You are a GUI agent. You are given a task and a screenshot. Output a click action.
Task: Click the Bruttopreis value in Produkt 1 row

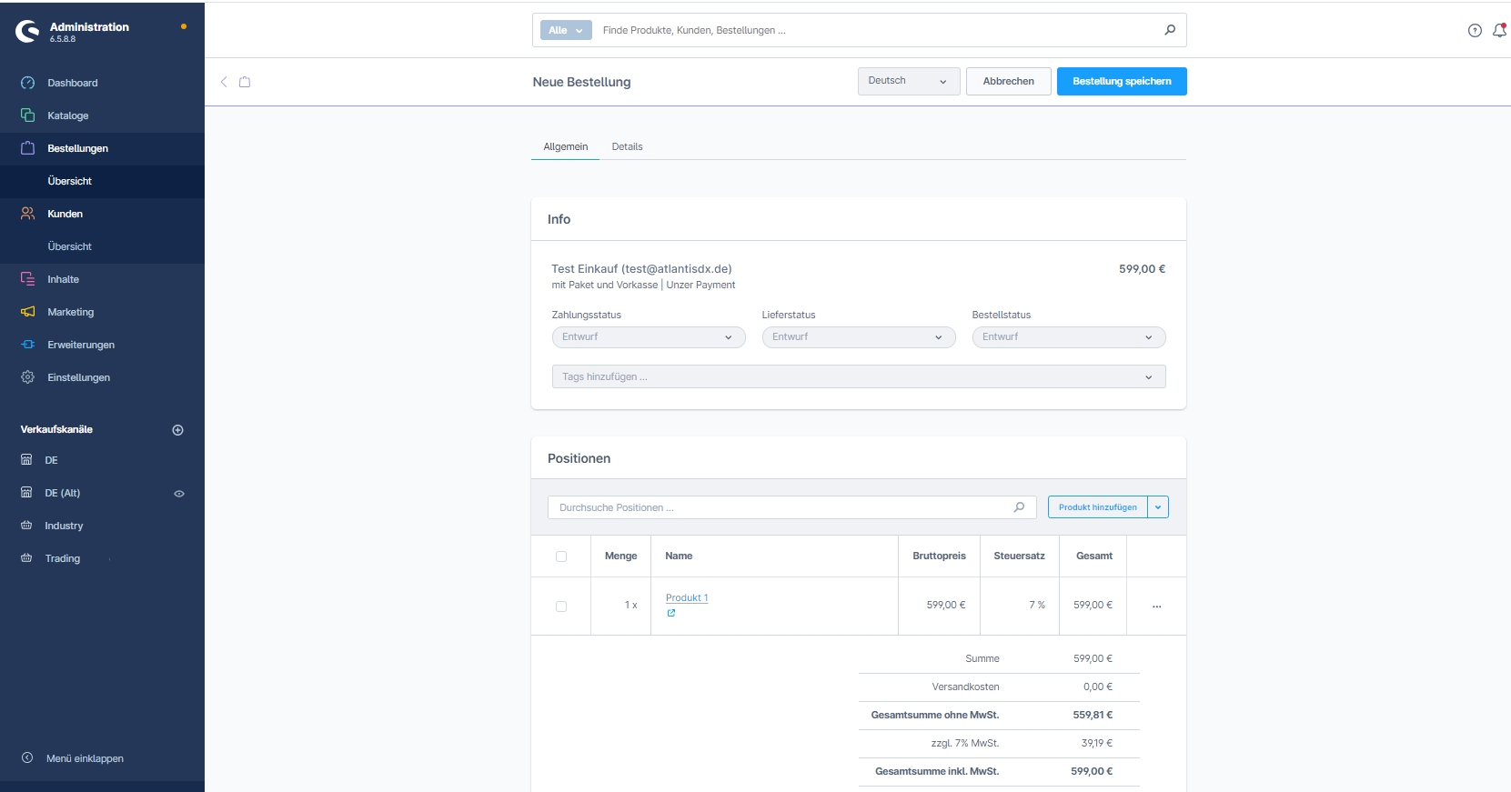coord(946,606)
